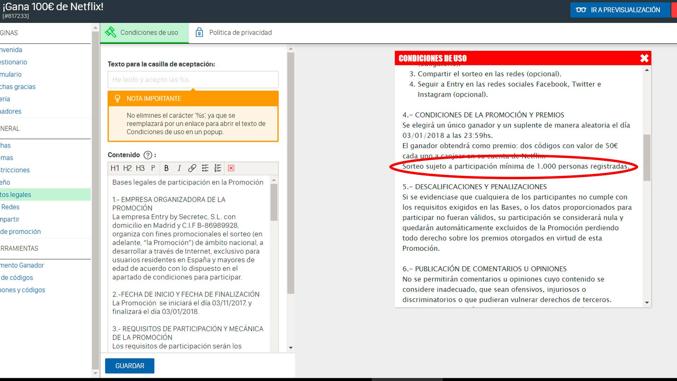Click the CONDICIONES DE USO popup title
This screenshot has height=381, width=677.
tap(433, 59)
